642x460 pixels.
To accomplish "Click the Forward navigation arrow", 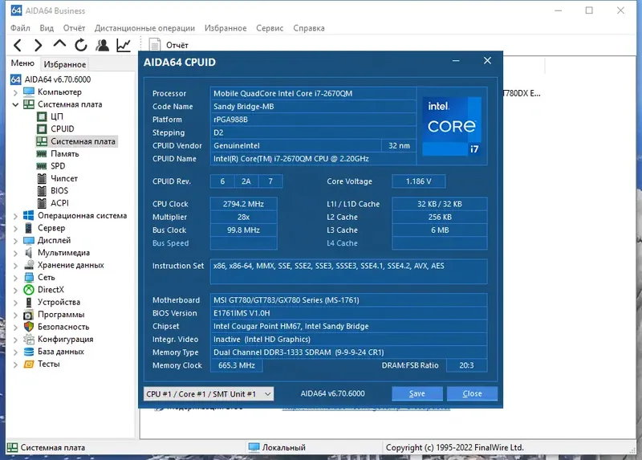I will 38,45.
